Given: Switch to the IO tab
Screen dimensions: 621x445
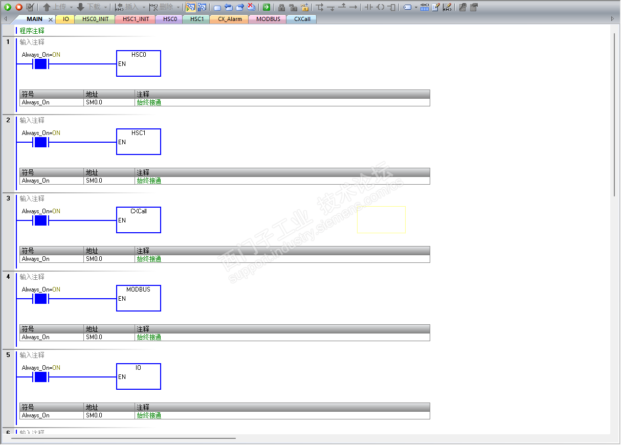Looking at the screenshot, I should point(65,19).
